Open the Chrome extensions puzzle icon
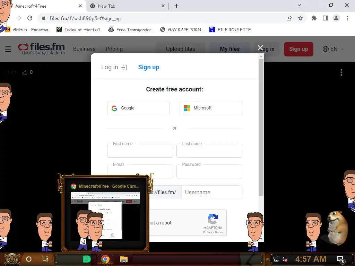The image size is (355, 266). coord(314,18)
